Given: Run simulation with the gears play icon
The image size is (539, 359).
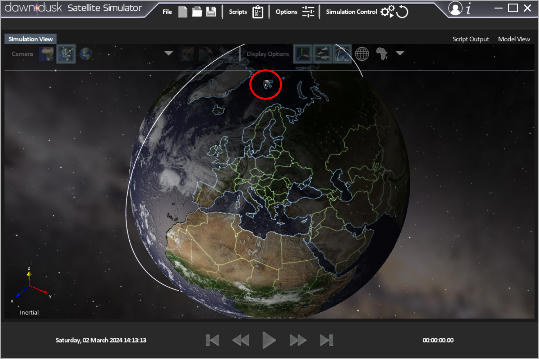Looking at the screenshot, I should coord(387,11).
